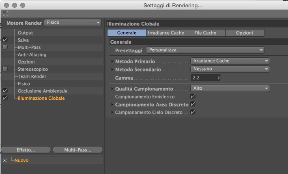
Task: Expand Metodo Primario disclosure triangle
Action: coord(112,61)
